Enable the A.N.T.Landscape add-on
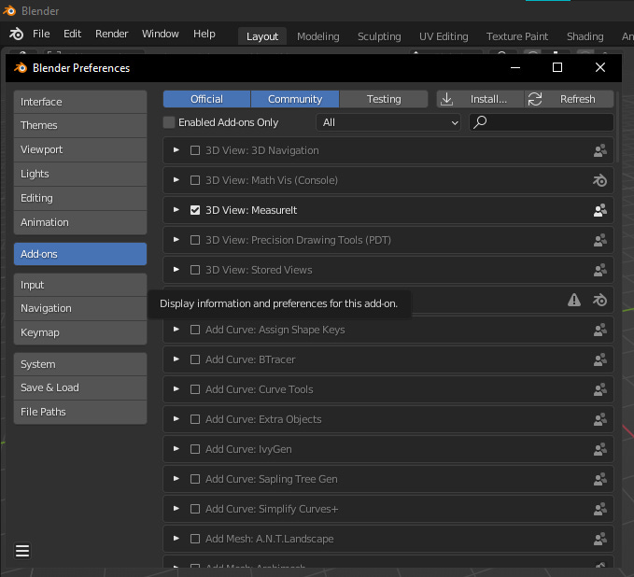The height and width of the screenshot is (577, 634). [x=195, y=539]
